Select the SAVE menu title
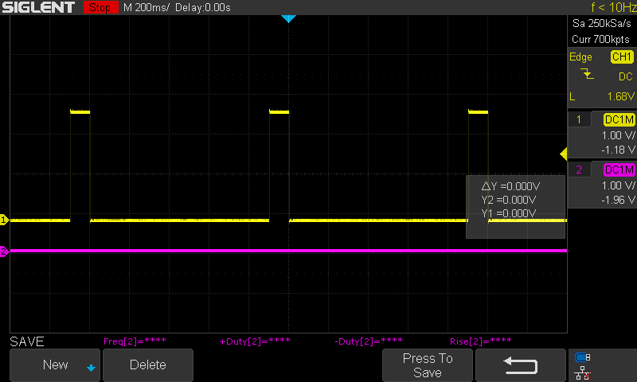 [x=27, y=341]
